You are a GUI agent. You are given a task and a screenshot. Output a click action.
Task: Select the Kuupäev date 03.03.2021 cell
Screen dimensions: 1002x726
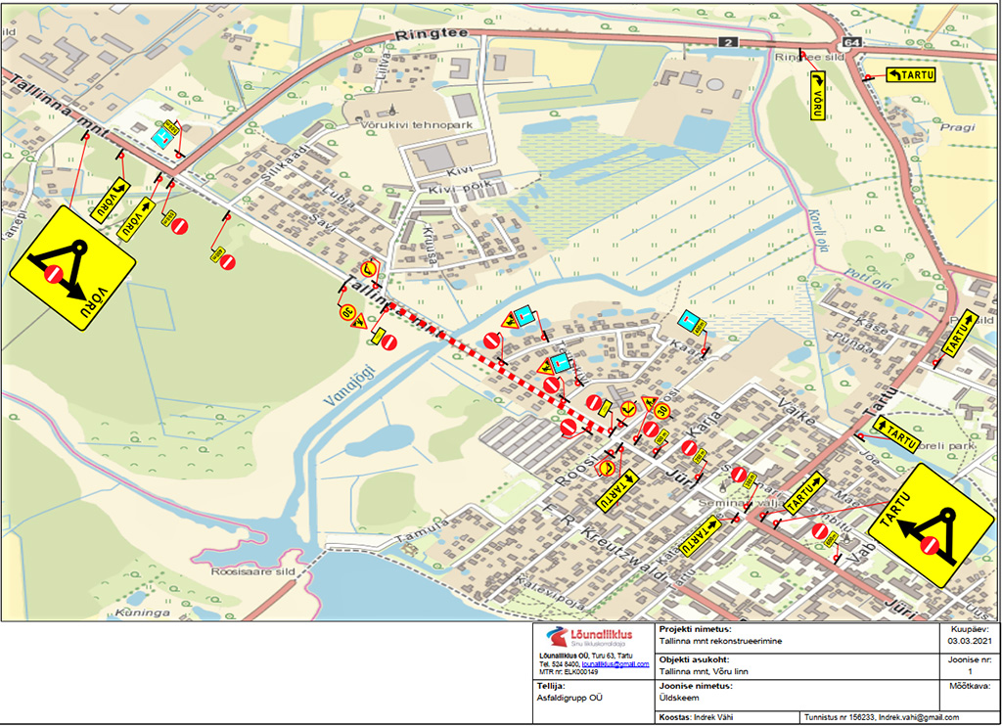click(970, 642)
